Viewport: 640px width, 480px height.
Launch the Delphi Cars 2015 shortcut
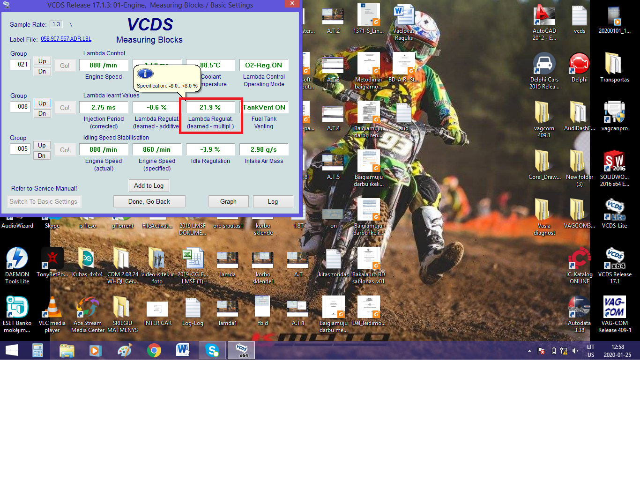(544, 65)
